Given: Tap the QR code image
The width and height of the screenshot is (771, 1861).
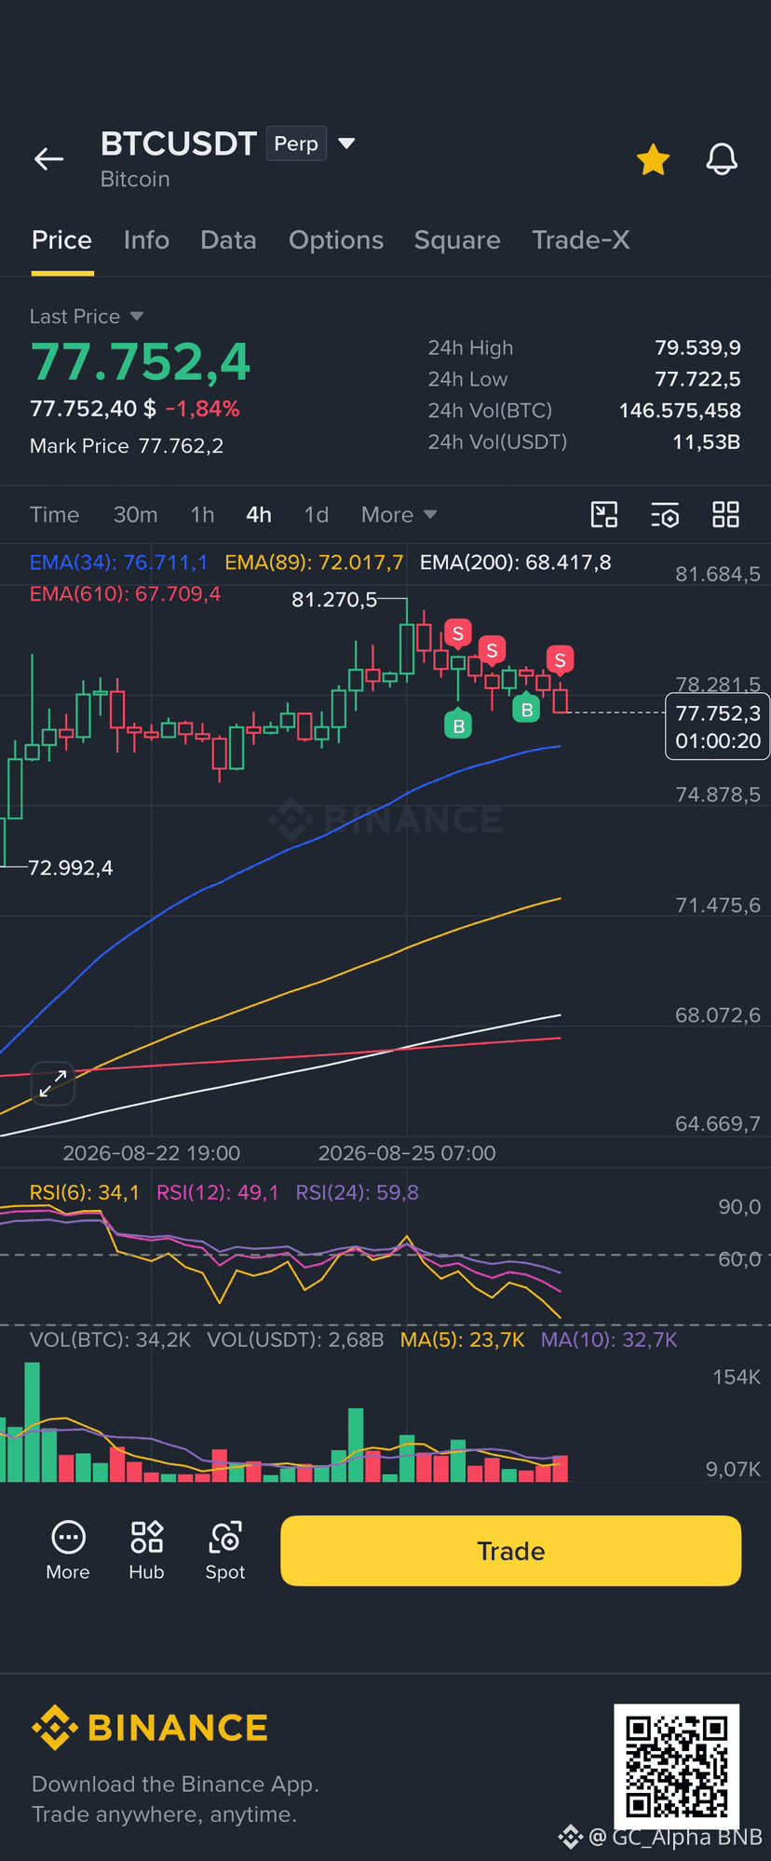Looking at the screenshot, I should click(676, 1766).
